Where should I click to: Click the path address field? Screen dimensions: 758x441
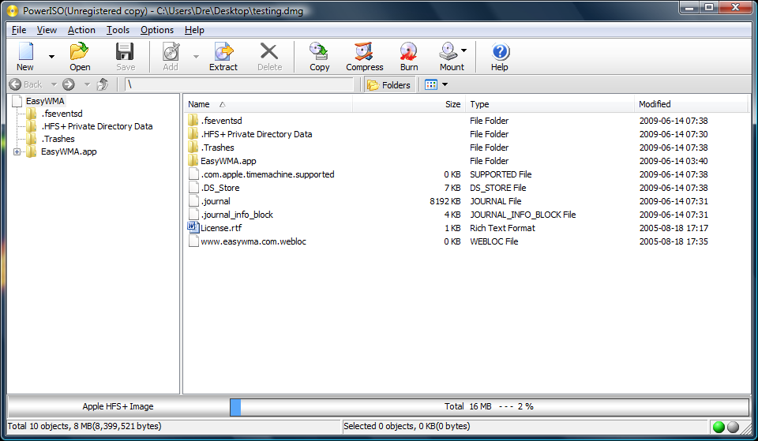[x=239, y=84]
